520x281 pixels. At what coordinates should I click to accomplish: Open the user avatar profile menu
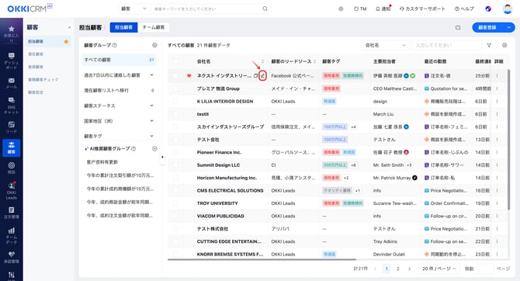508,9
